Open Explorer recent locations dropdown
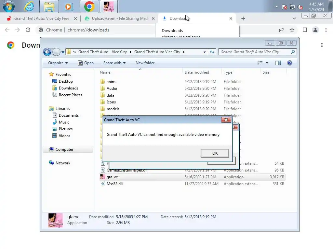The width and height of the screenshot is (333, 249). pyautogui.click(x=63, y=52)
